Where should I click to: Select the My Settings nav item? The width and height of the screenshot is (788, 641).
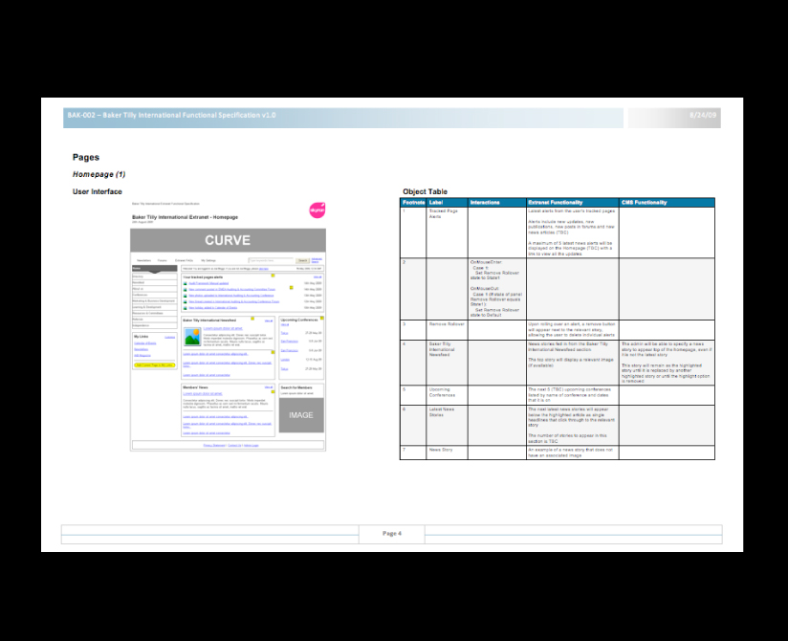coord(208,260)
